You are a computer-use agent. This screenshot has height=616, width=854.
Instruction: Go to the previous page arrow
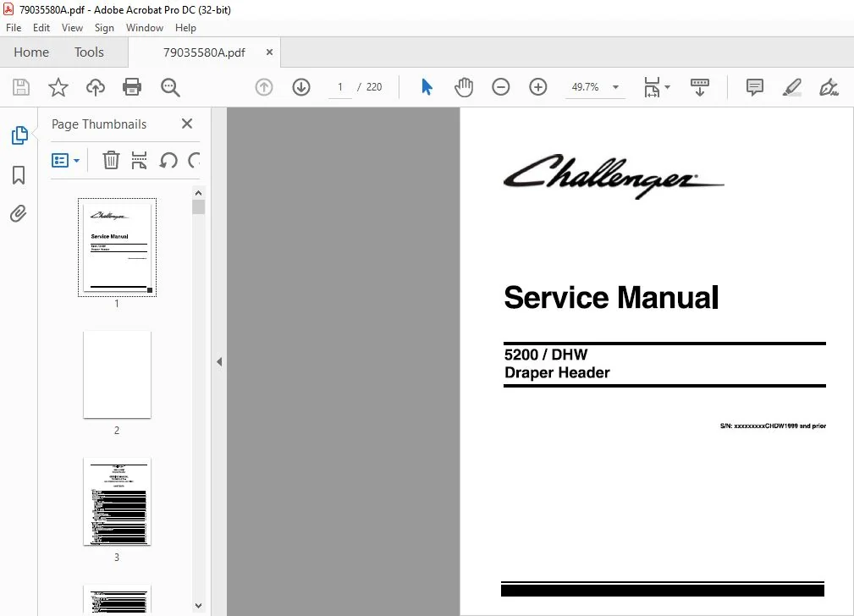coord(264,87)
